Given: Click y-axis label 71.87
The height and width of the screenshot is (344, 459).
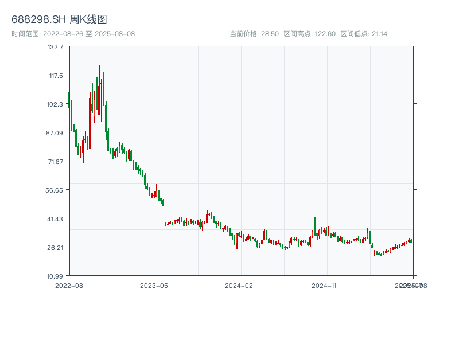Looking at the screenshot, I should [x=56, y=162].
